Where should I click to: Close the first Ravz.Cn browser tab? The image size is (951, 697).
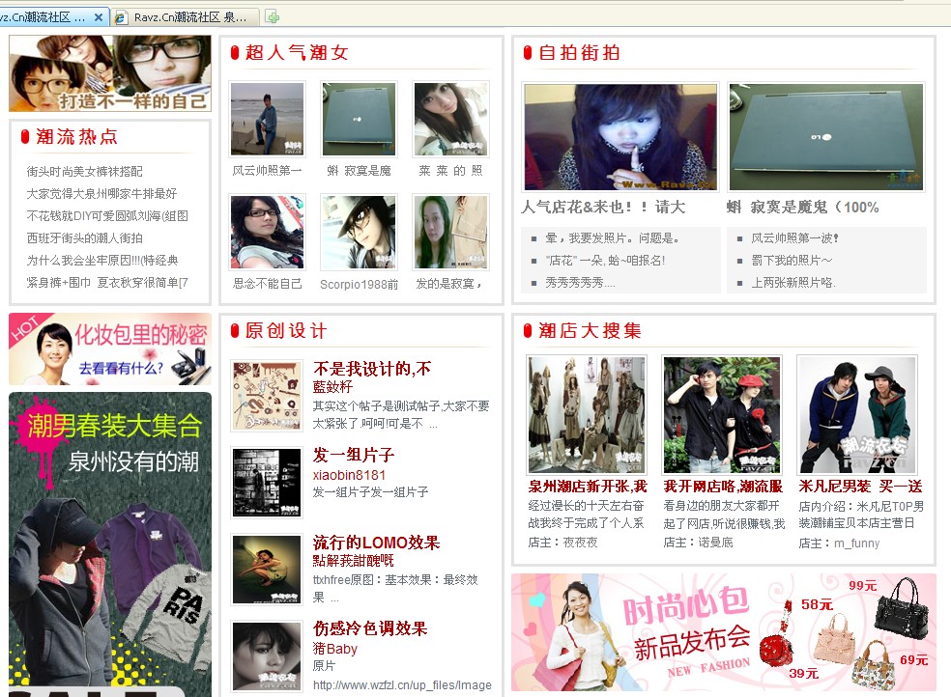tap(99, 17)
